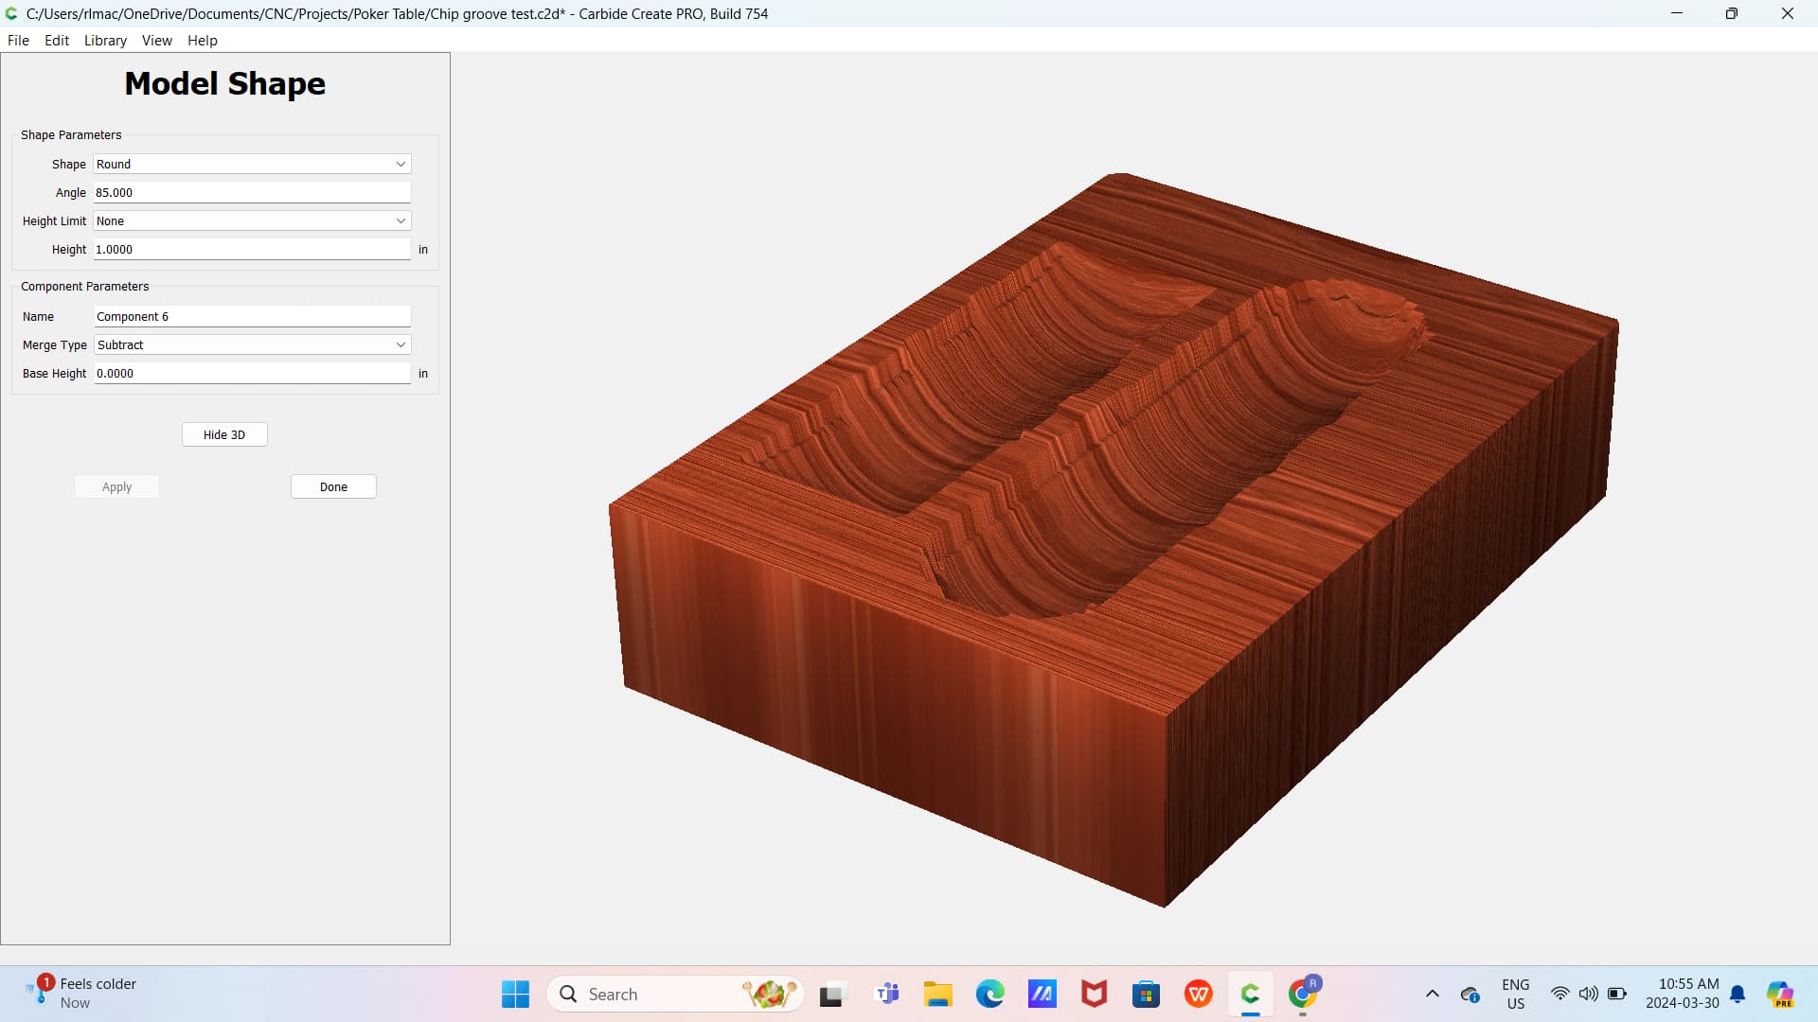Image resolution: width=1818 pixels, height=1022 pixels.
Task: Select the Component 6 name field
Action: point(252,316)
